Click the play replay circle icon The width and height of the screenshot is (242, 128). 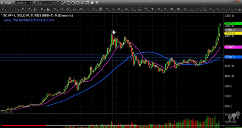73,3
